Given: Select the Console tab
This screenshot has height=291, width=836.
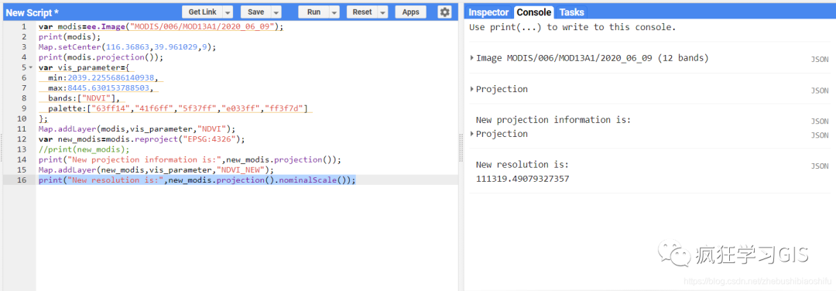Looking at the screenshot, I should (533, 12).
